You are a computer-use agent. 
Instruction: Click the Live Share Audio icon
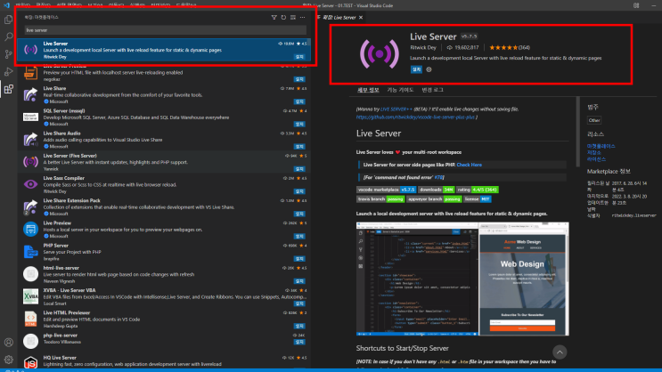(x=30, y=139)
